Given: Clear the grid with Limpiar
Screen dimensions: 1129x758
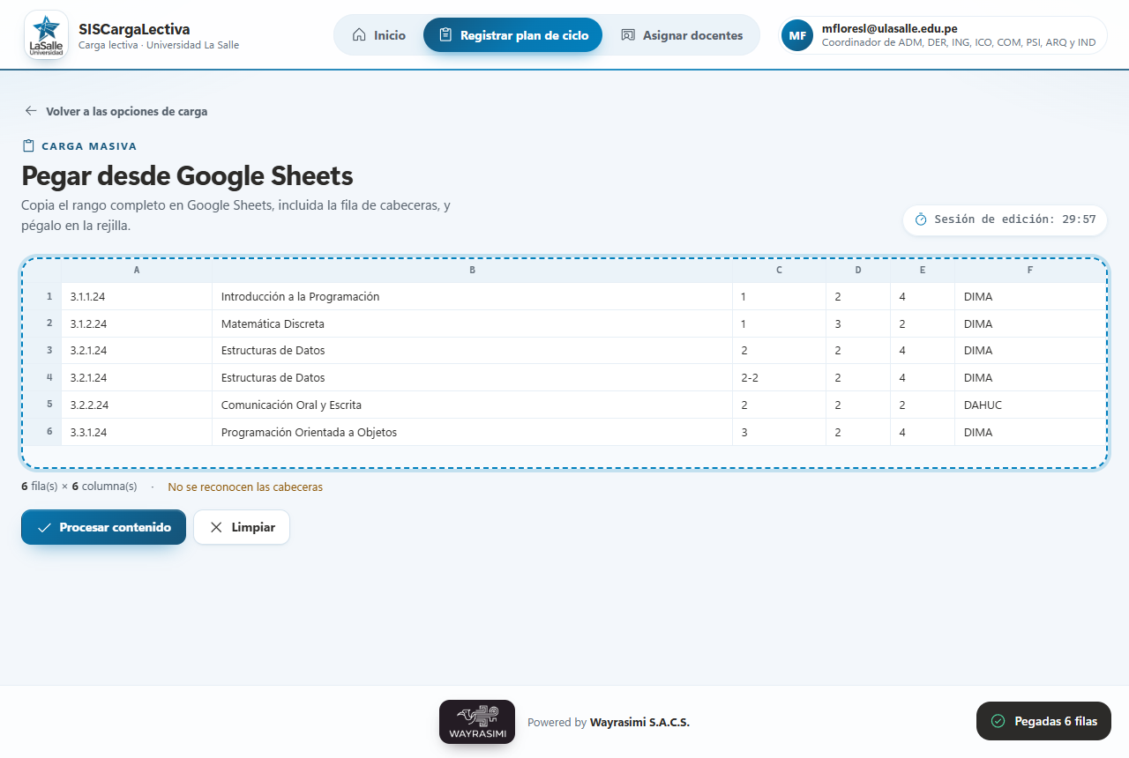Looking at the screenshot, I should tap(242, 527).
